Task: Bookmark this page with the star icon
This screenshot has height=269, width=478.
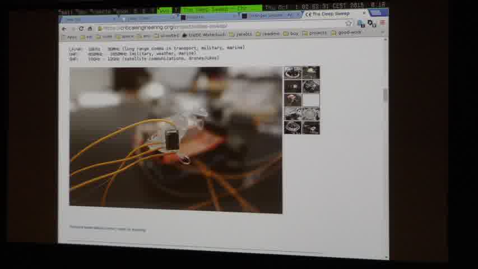Action: point(349,23)
